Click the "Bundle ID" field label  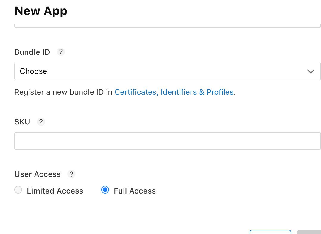coord(32,52)
